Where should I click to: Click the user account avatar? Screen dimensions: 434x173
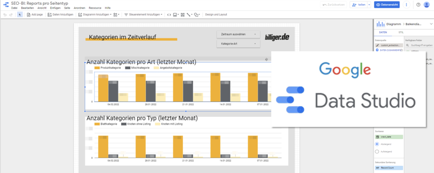426,5
